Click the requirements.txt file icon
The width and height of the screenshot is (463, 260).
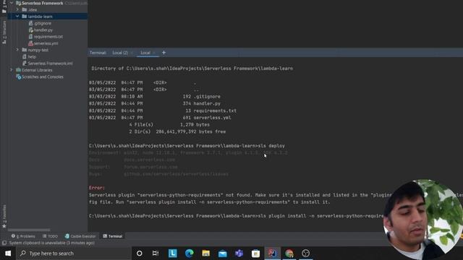pos(30,37)
